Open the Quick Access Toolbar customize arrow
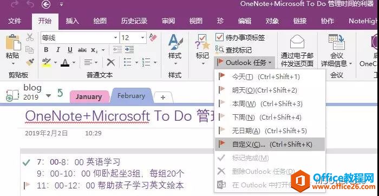This screenshot has width=379, height=196. (61, 4)
